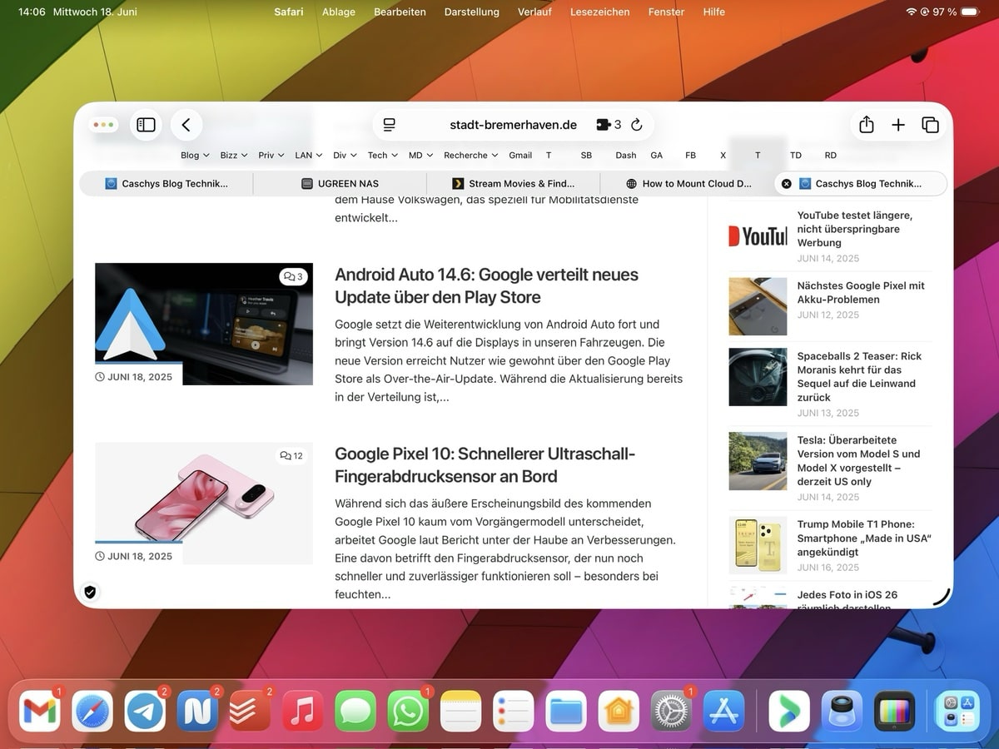Expand the Blog bookmarks folder
The height and width of the screenshot is (749, 999).
195,156
